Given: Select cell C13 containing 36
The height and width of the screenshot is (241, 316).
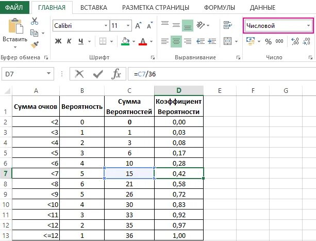Looking at the screenshot, I should (129, 235).
